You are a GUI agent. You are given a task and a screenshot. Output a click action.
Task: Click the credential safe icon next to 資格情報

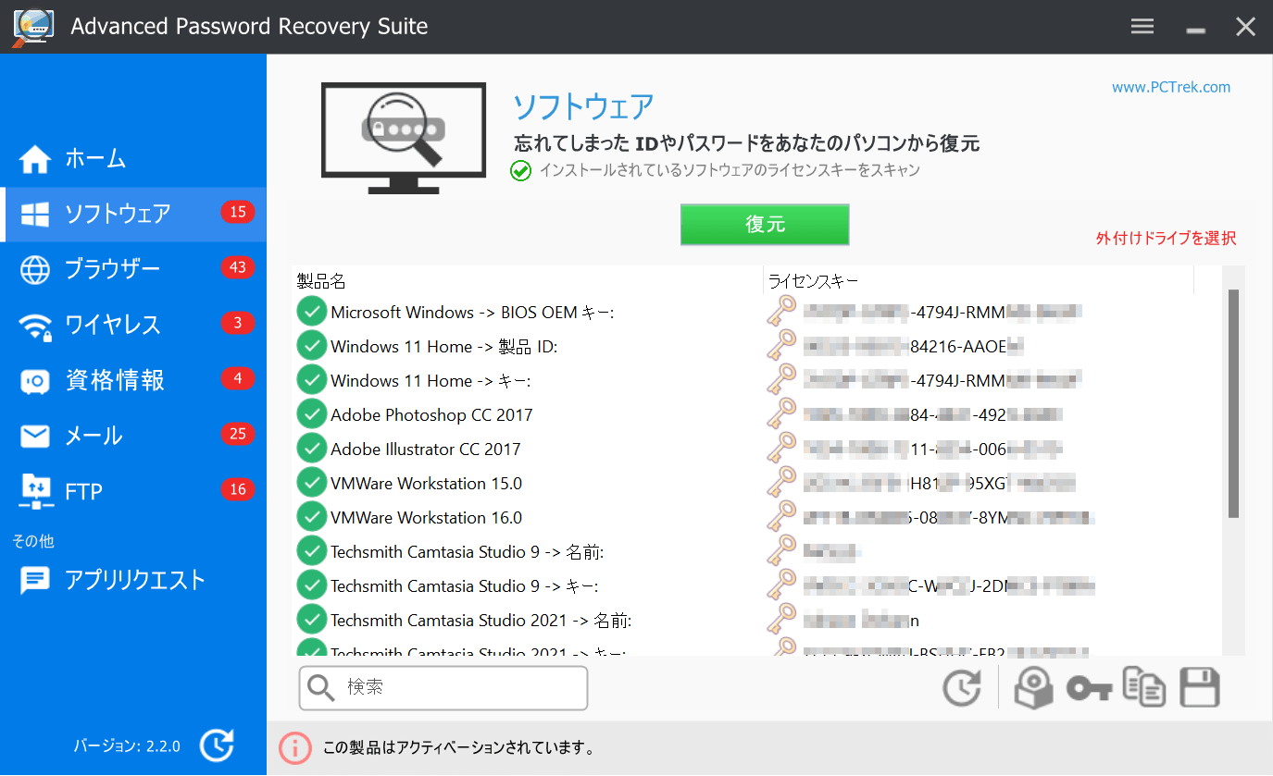click(x=35, y=380)
